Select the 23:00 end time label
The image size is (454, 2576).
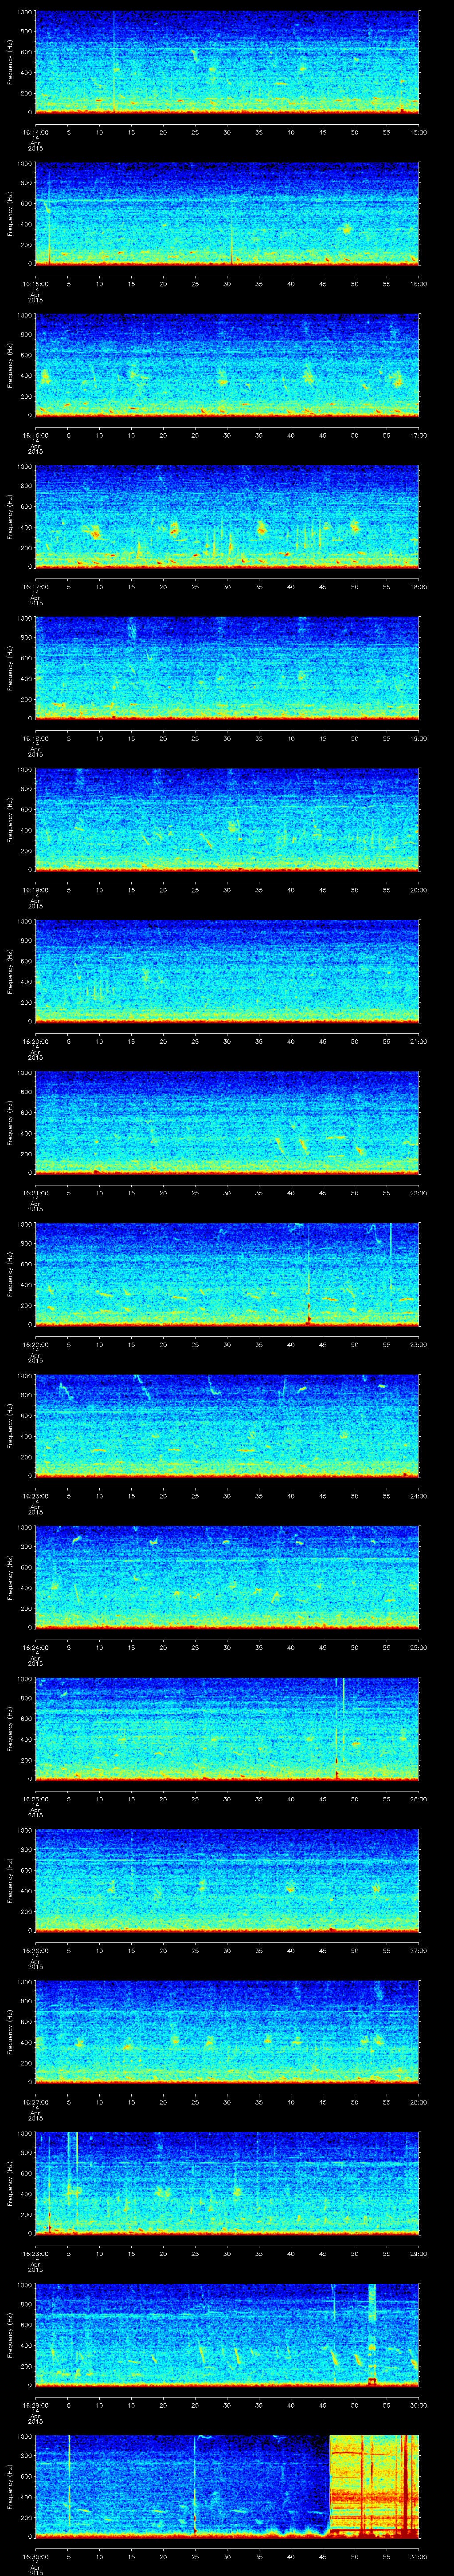pyautogui.click(x=419, y=1344)
